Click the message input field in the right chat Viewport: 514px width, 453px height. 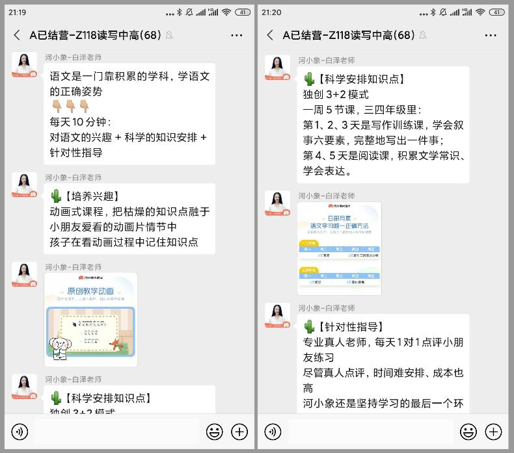370,432
